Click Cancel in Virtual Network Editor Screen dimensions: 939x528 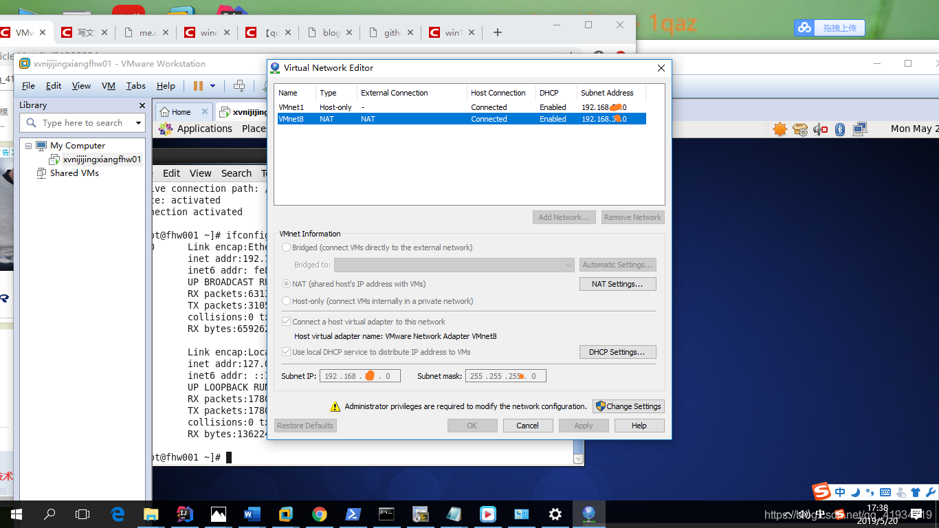tap(528, 426)
